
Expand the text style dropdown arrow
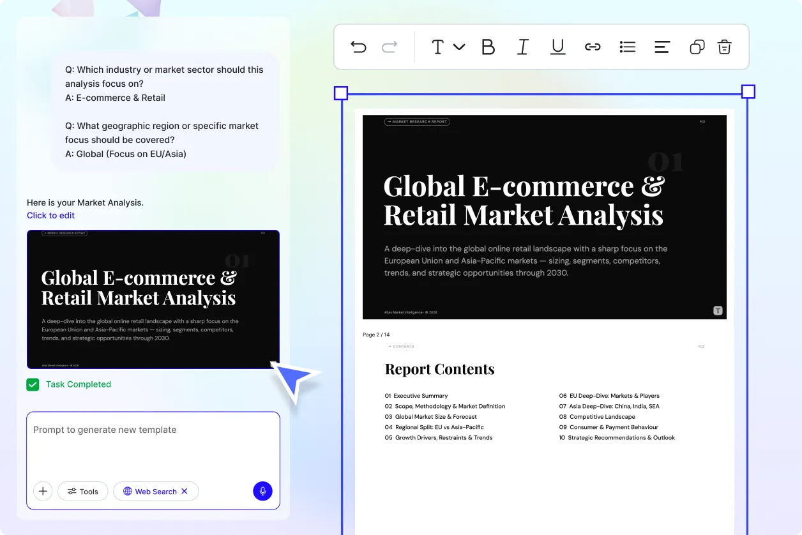[x=459, y=47]
